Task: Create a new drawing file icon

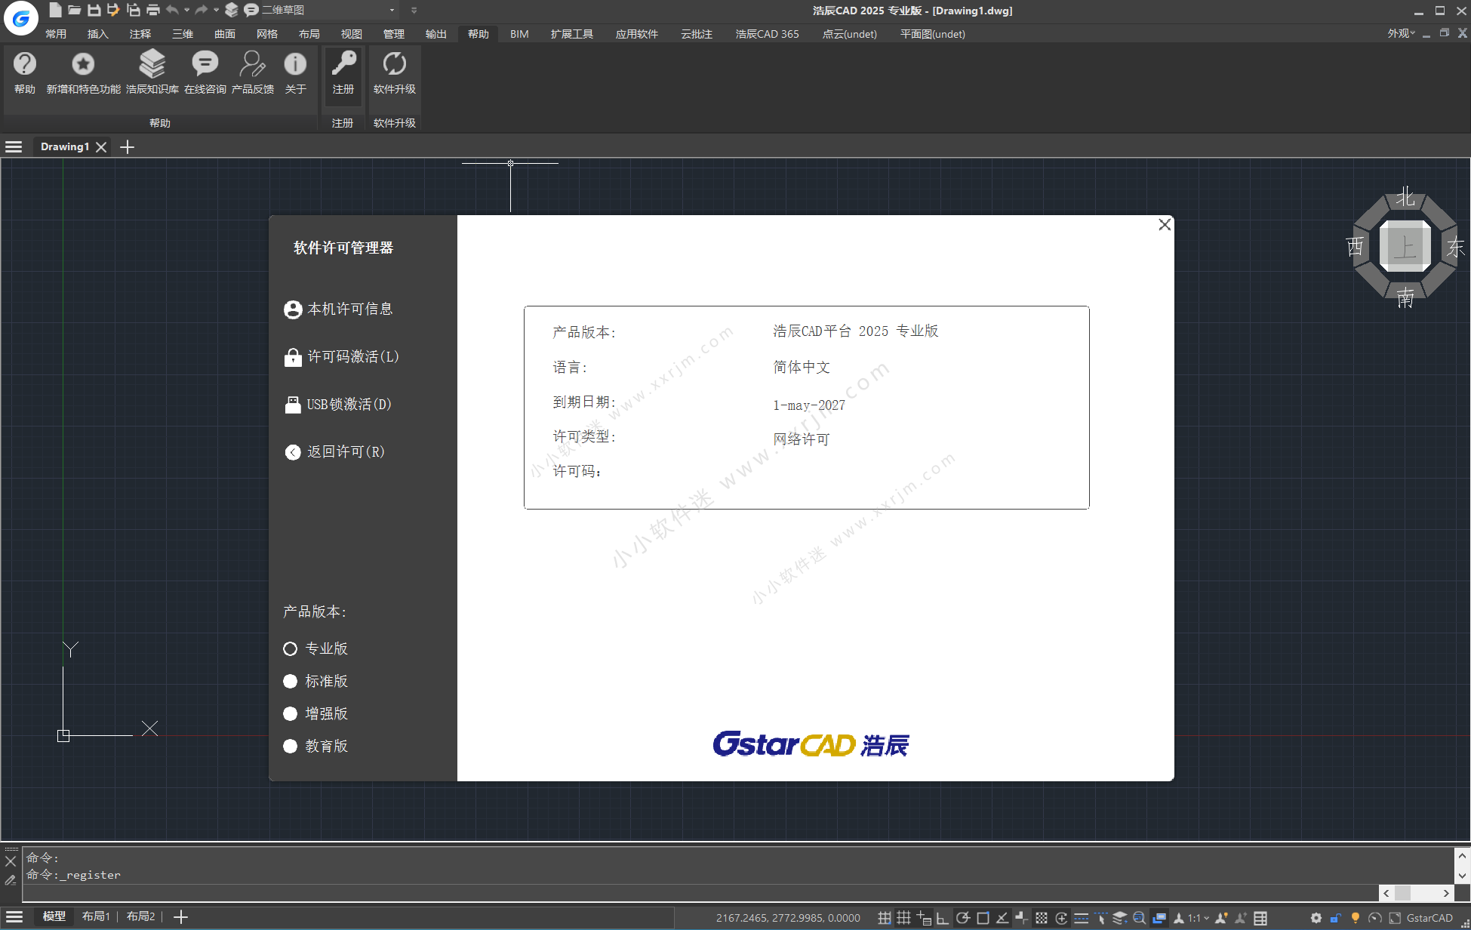Action: (55, 10)
